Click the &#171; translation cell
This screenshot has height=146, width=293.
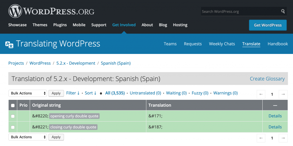pyautogui.click(x=204, y=116)
